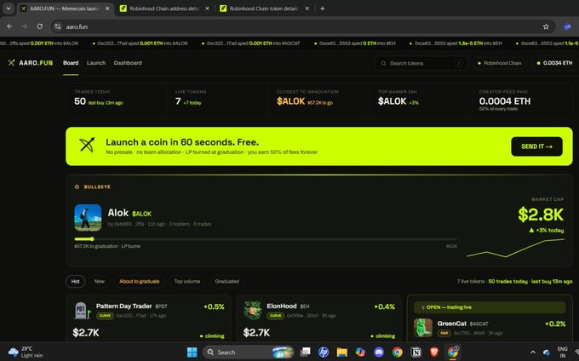This screenshot has width=579, height=361.
Task: Open the Windows Start menu
Action: point(192,352)
